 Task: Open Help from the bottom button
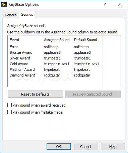(x=113, y=147)
